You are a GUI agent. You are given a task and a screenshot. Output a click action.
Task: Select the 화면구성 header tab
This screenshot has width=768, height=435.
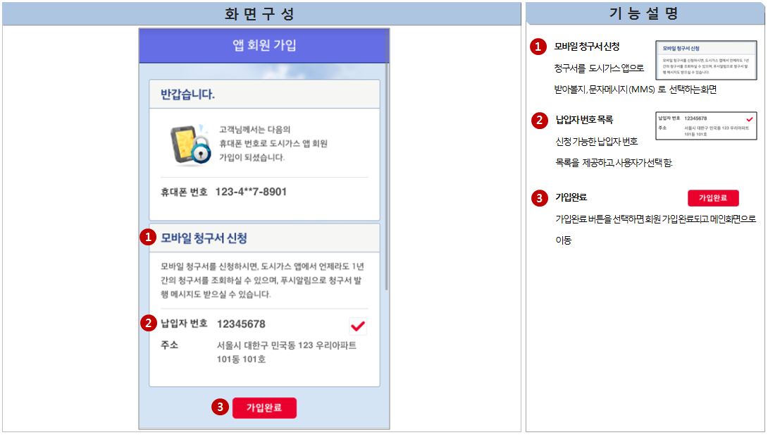(x=261, y=13)
